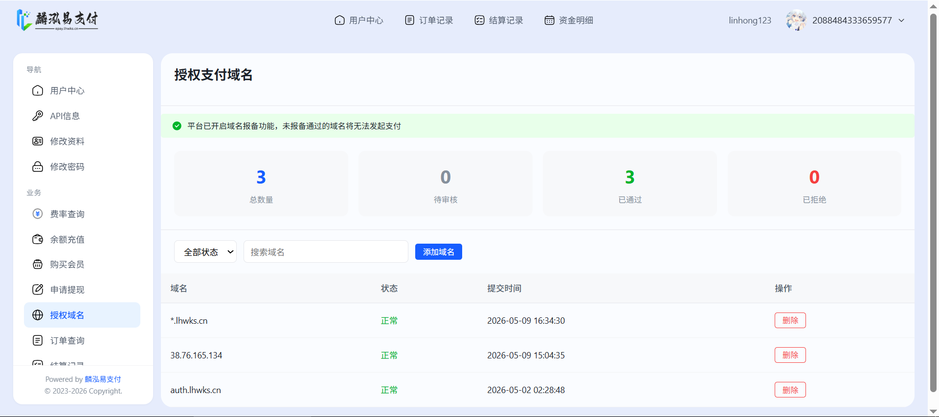Viewport: 939px width, 417px height.
Task: Click the lock icon for 修改密码
Action: tap(38, 167)
